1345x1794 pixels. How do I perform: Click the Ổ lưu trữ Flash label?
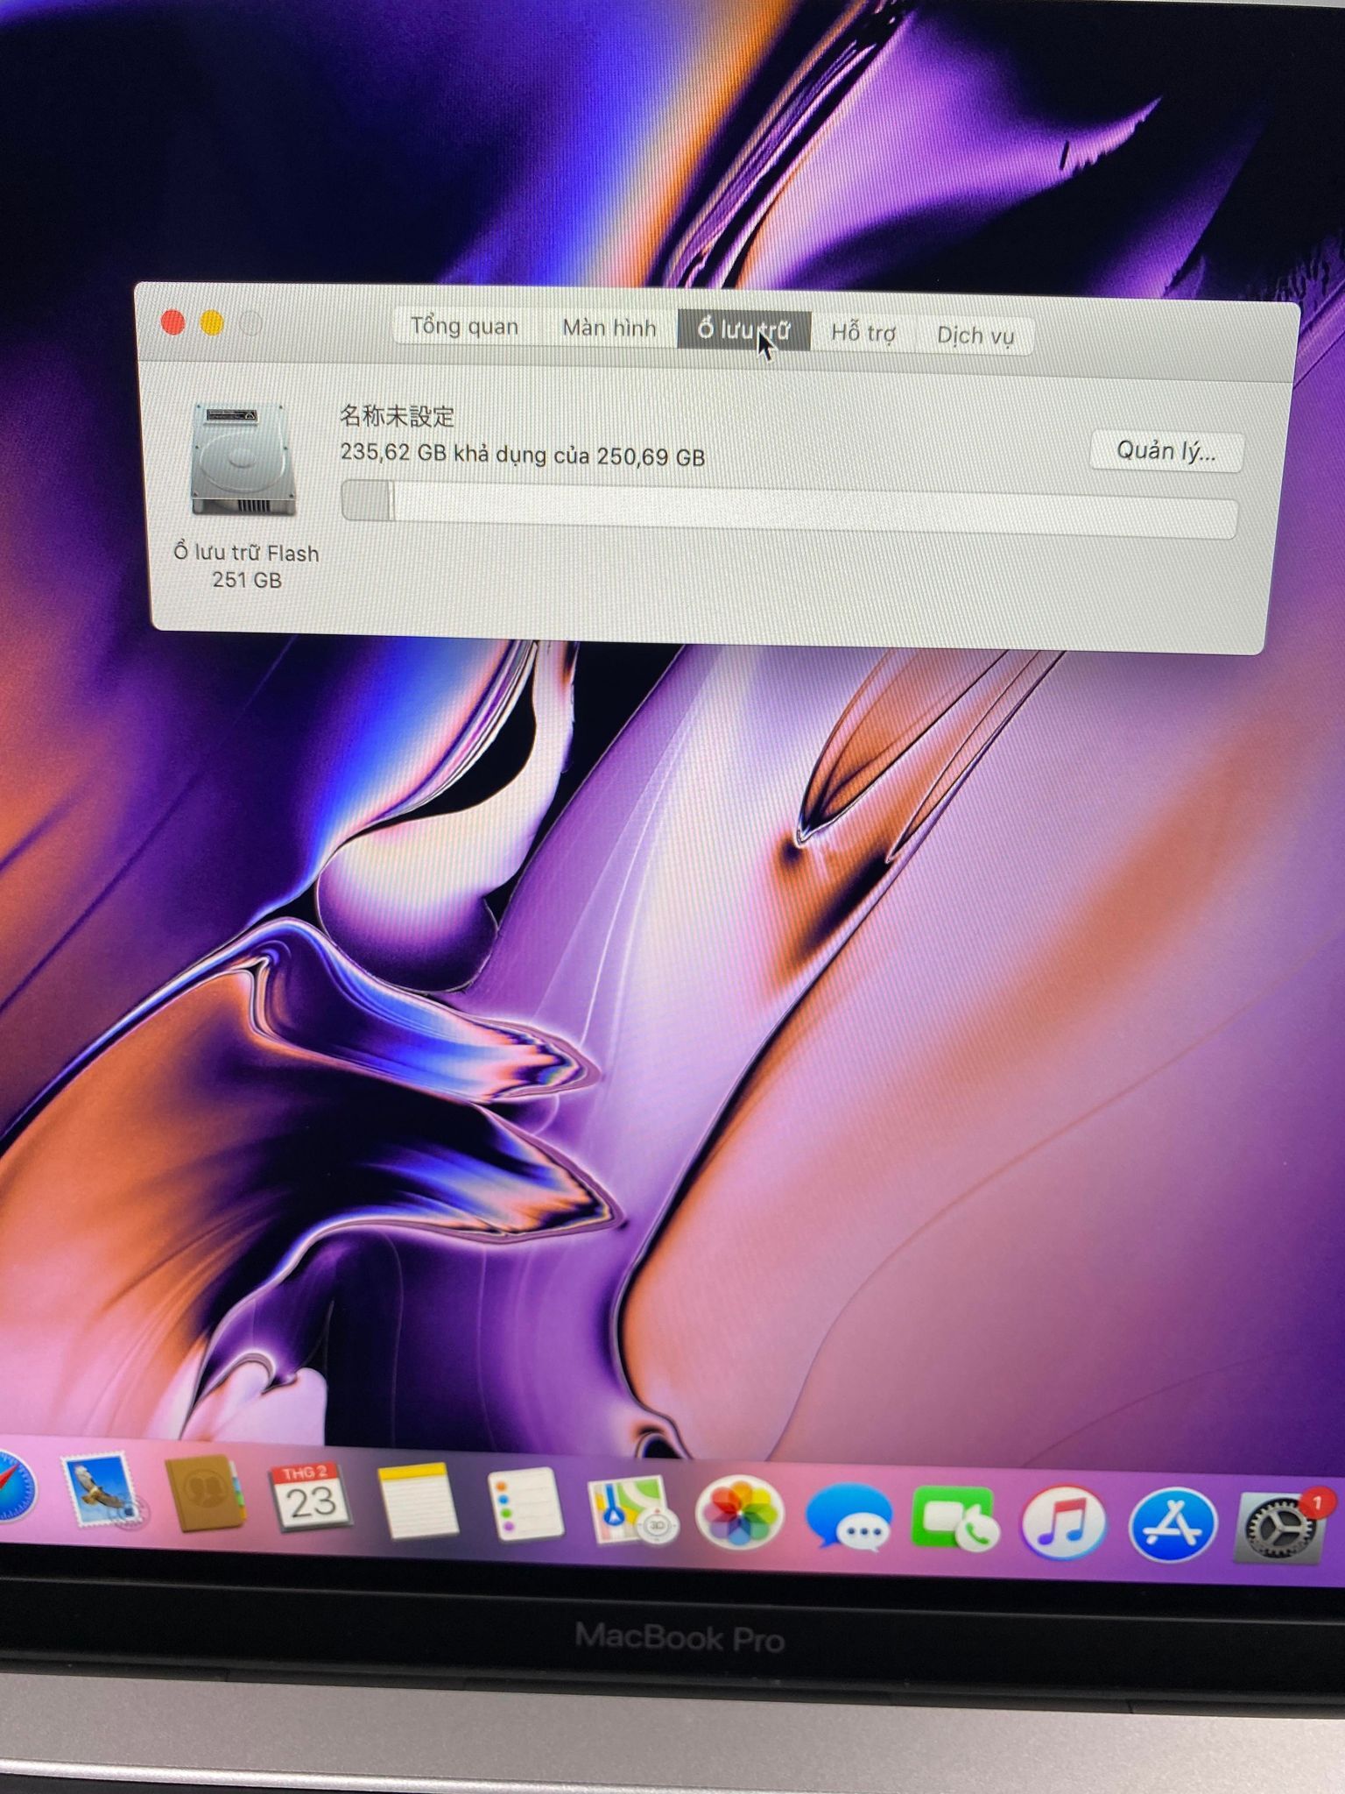[x=246, y=554]
